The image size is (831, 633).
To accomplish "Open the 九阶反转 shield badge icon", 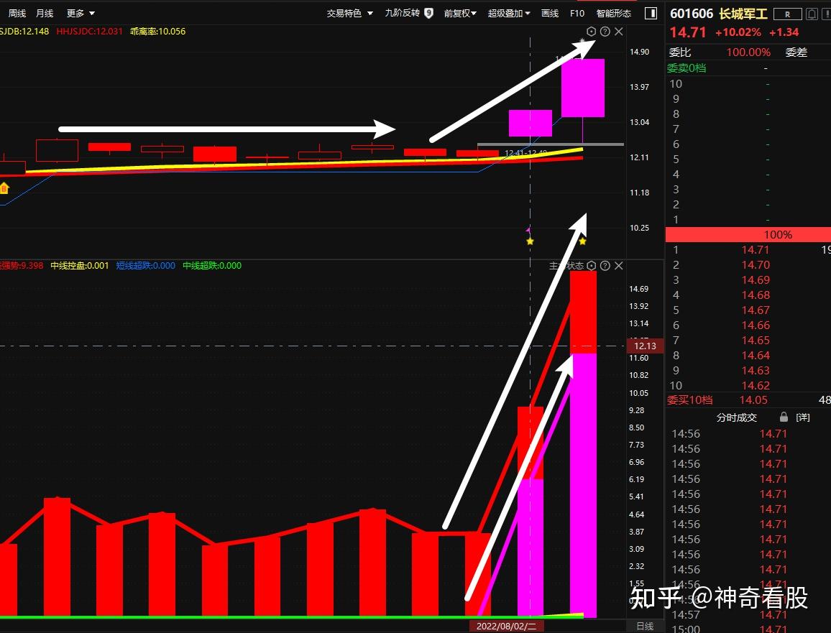I will coord(428,12).
